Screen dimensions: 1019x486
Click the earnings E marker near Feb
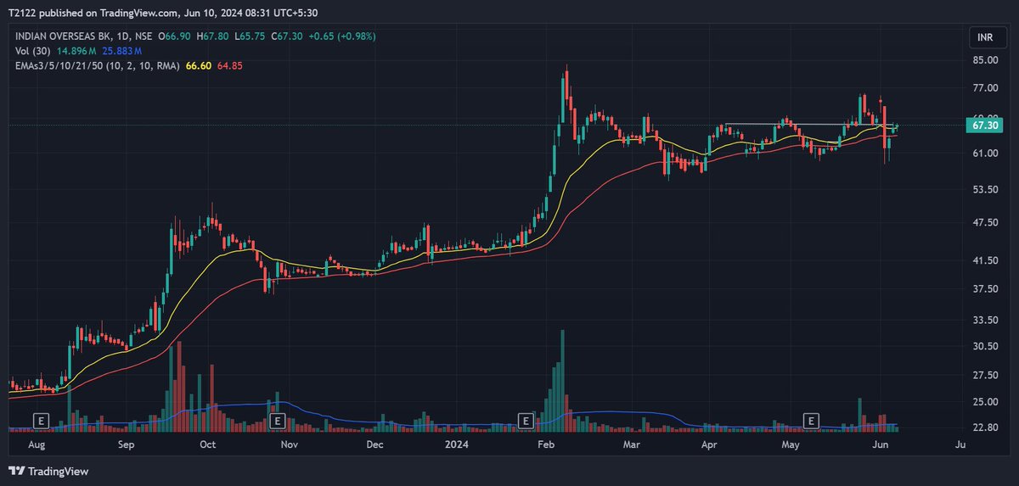point(526,421)
